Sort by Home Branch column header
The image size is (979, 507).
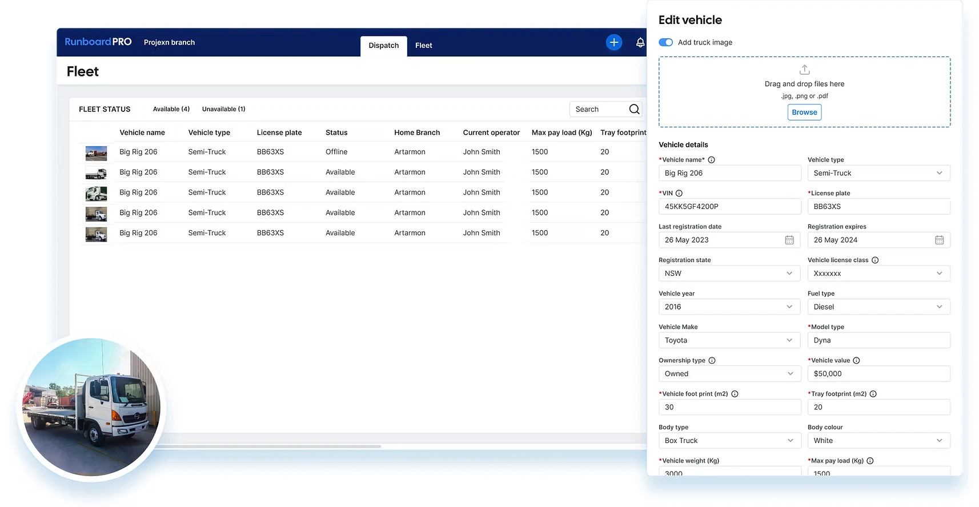[x=417, y=132]
